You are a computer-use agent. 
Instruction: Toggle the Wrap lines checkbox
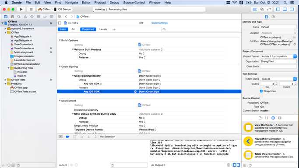(261, 91)
